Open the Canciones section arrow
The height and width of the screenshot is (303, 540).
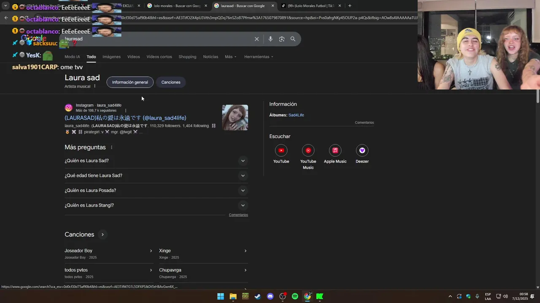(x=103, y=234)
